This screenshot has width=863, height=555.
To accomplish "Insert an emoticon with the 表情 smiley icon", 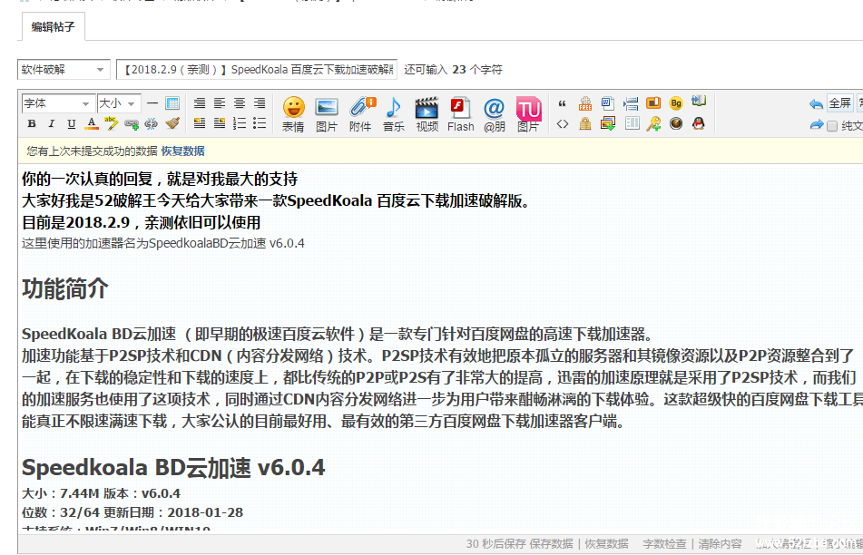I will coord(293,114).
